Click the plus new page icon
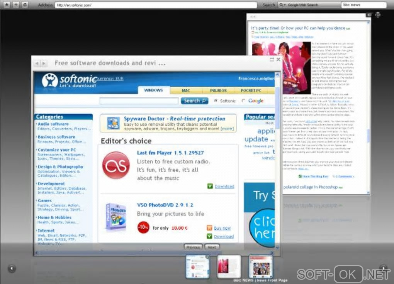The image size is (394, 284). point(16,5)
